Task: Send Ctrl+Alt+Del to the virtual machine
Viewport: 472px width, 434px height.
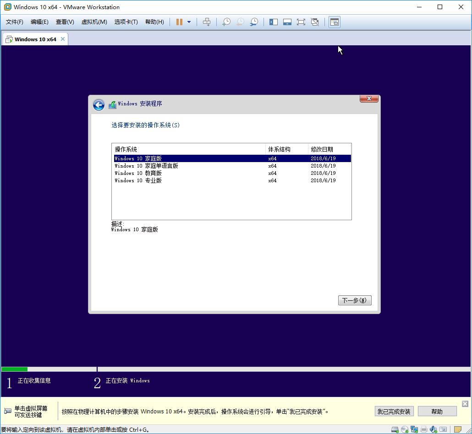Action: pos(207,22)
